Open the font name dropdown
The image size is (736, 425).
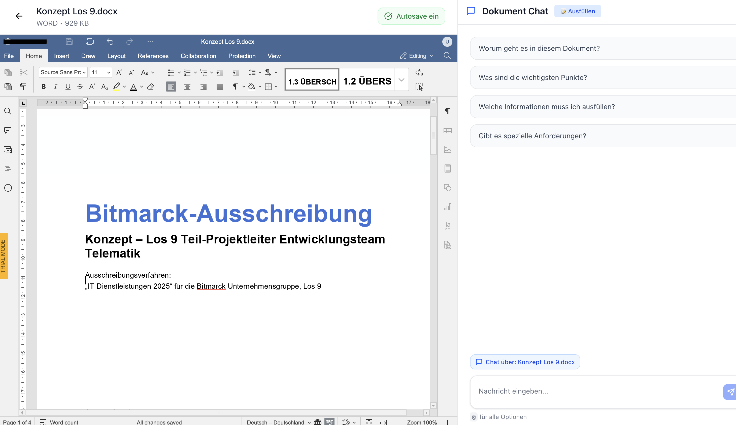(x=84, y=72)
